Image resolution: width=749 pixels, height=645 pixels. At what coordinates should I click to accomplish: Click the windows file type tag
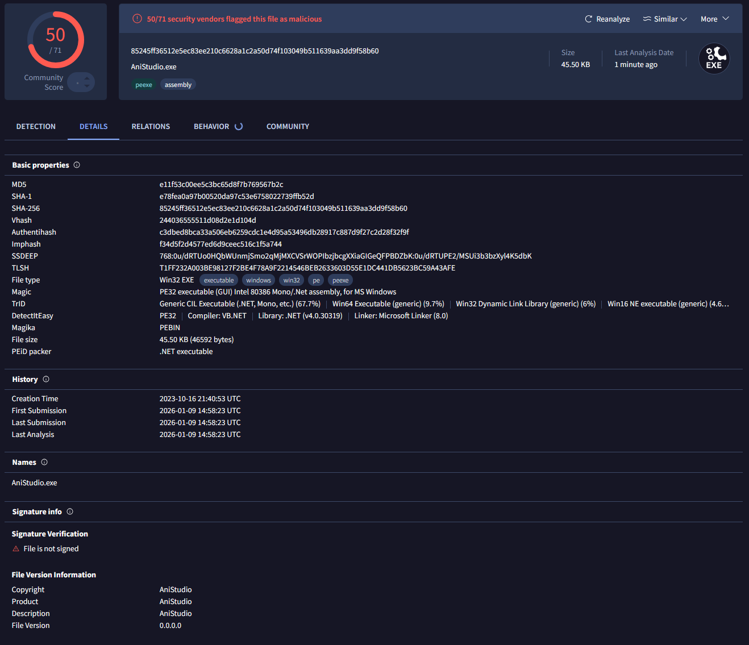pyautogui.click(x=259, y=280)
